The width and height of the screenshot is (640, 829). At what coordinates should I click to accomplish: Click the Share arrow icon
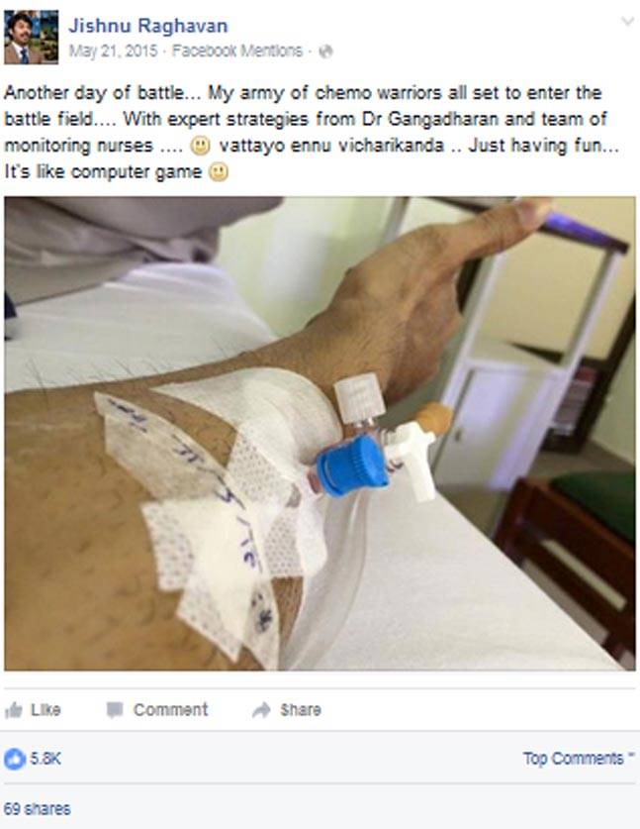pyautogui.click(x=261, y=710)
